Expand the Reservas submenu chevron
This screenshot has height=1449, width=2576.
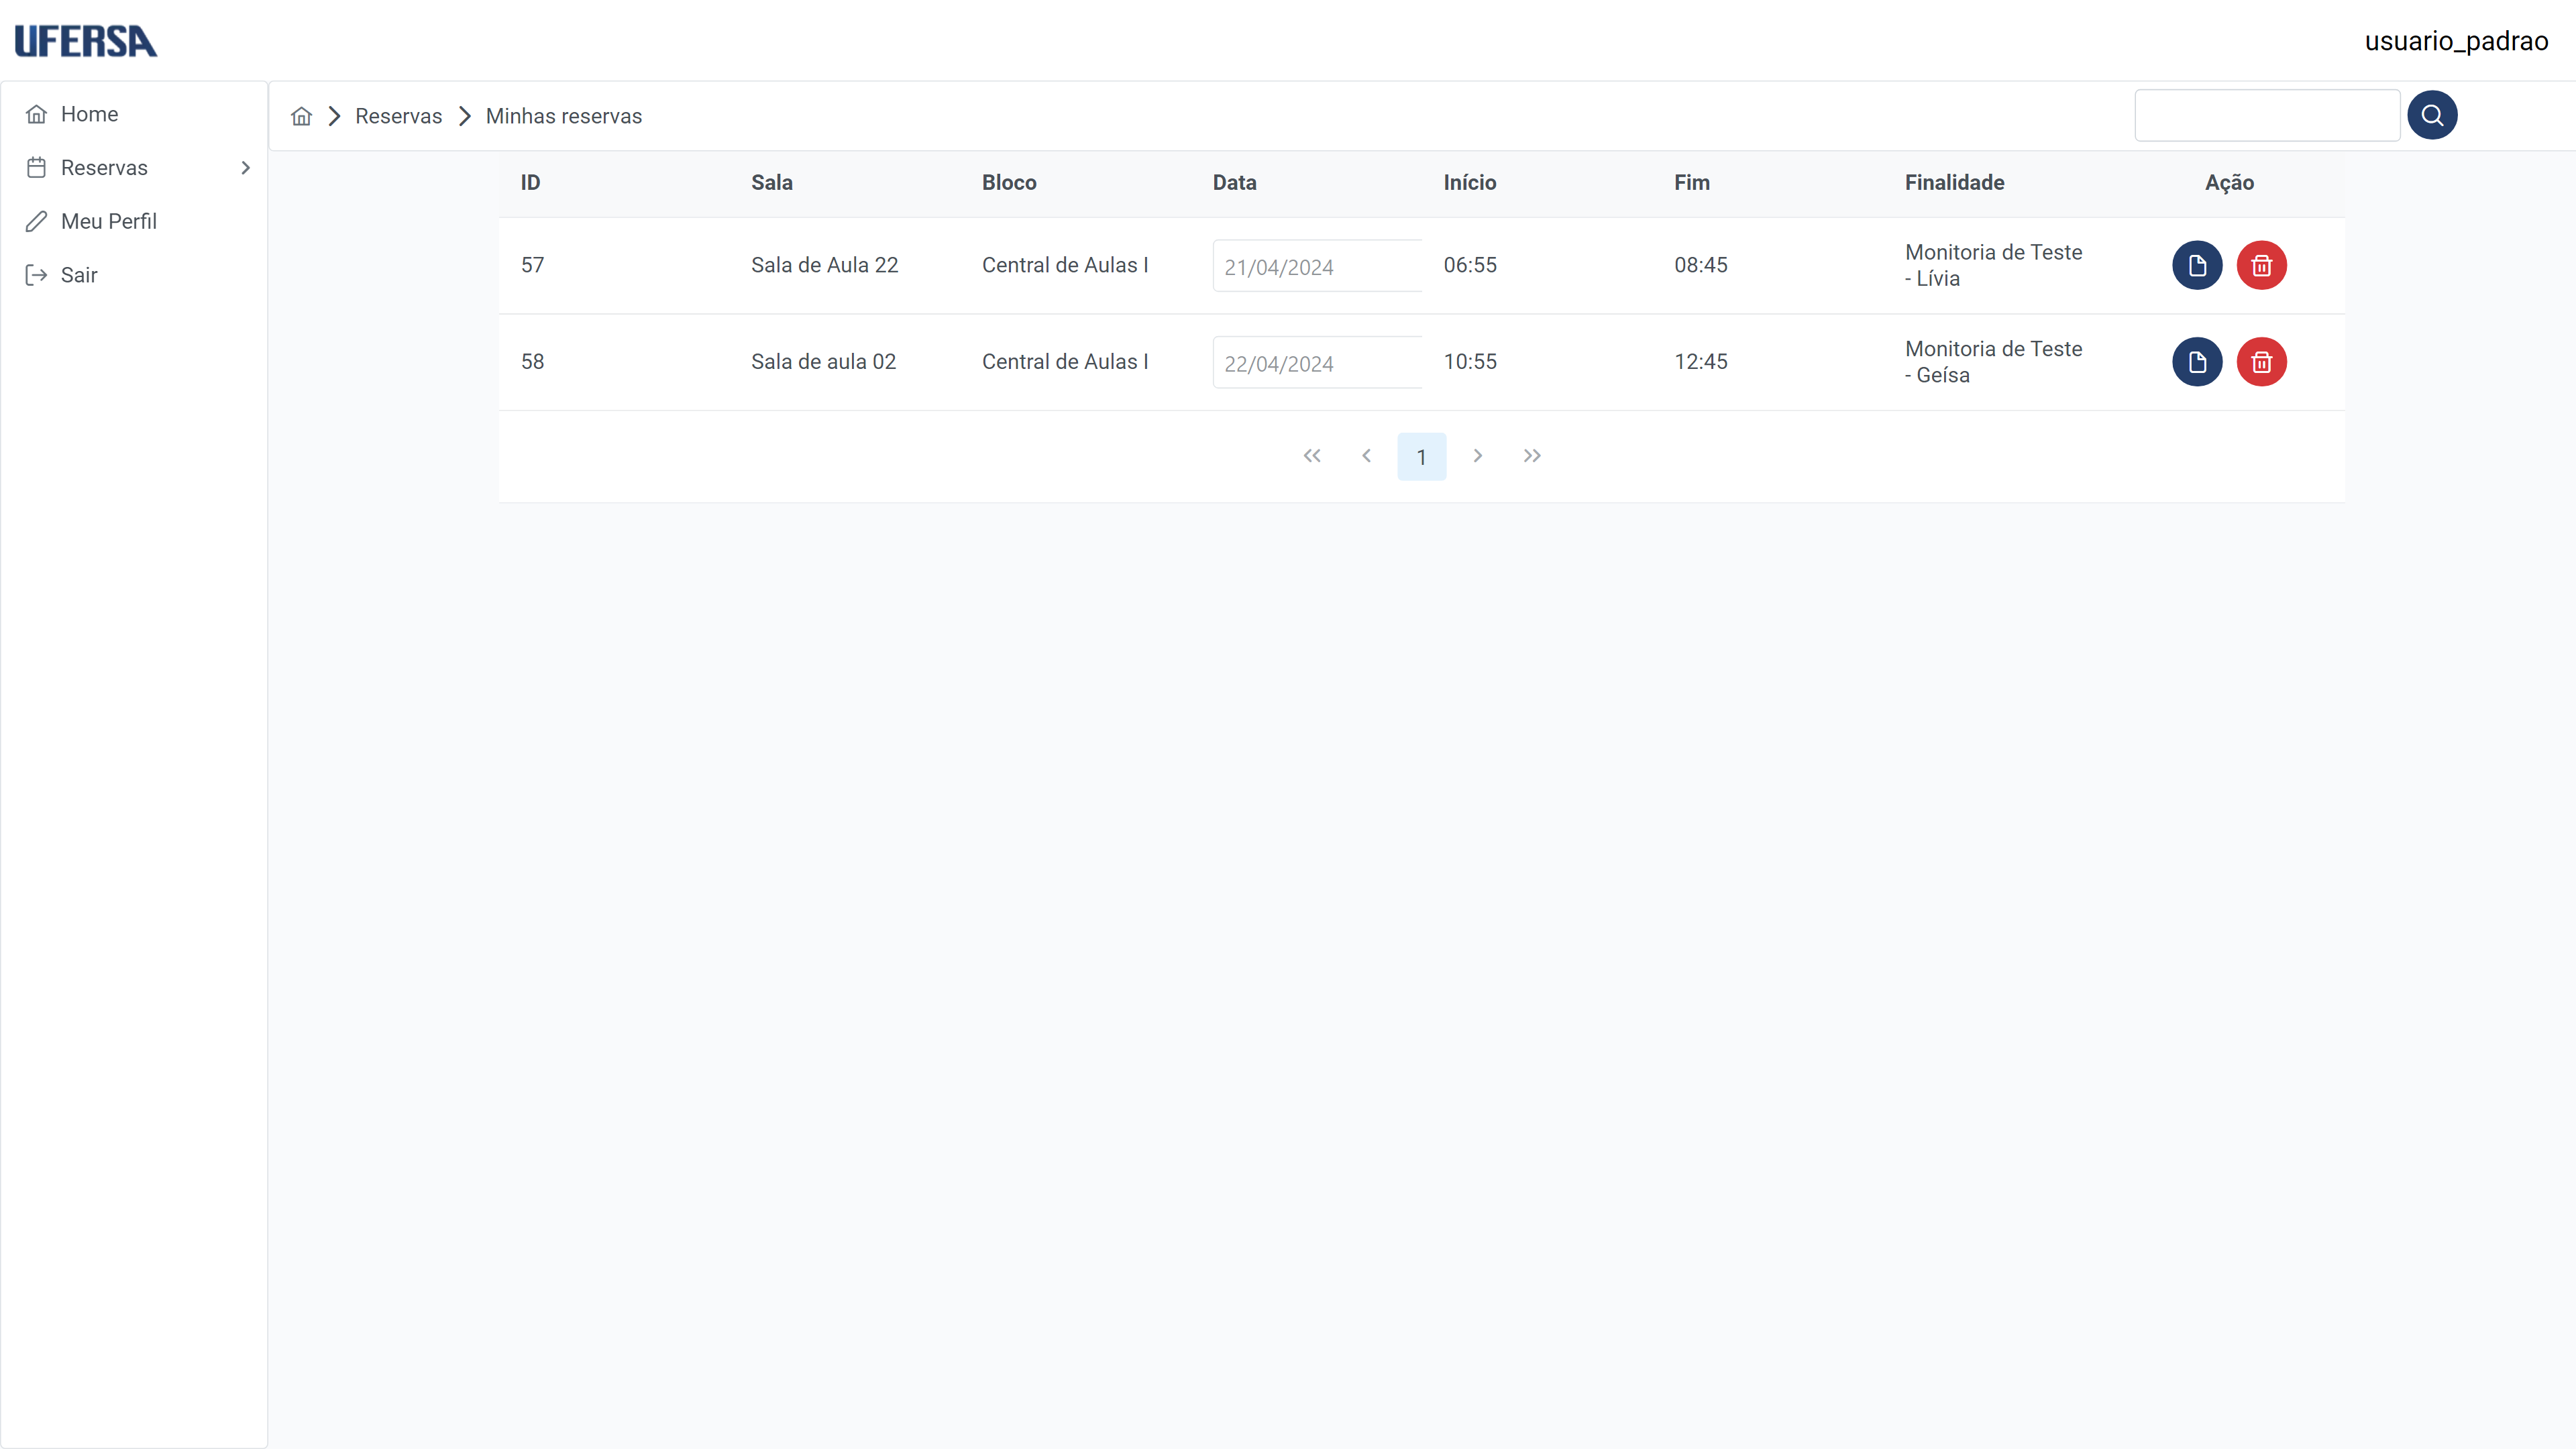point(245,168)
